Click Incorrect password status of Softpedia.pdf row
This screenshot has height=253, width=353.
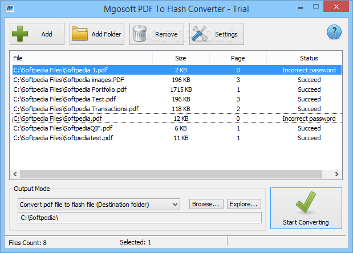pos(309,119)
